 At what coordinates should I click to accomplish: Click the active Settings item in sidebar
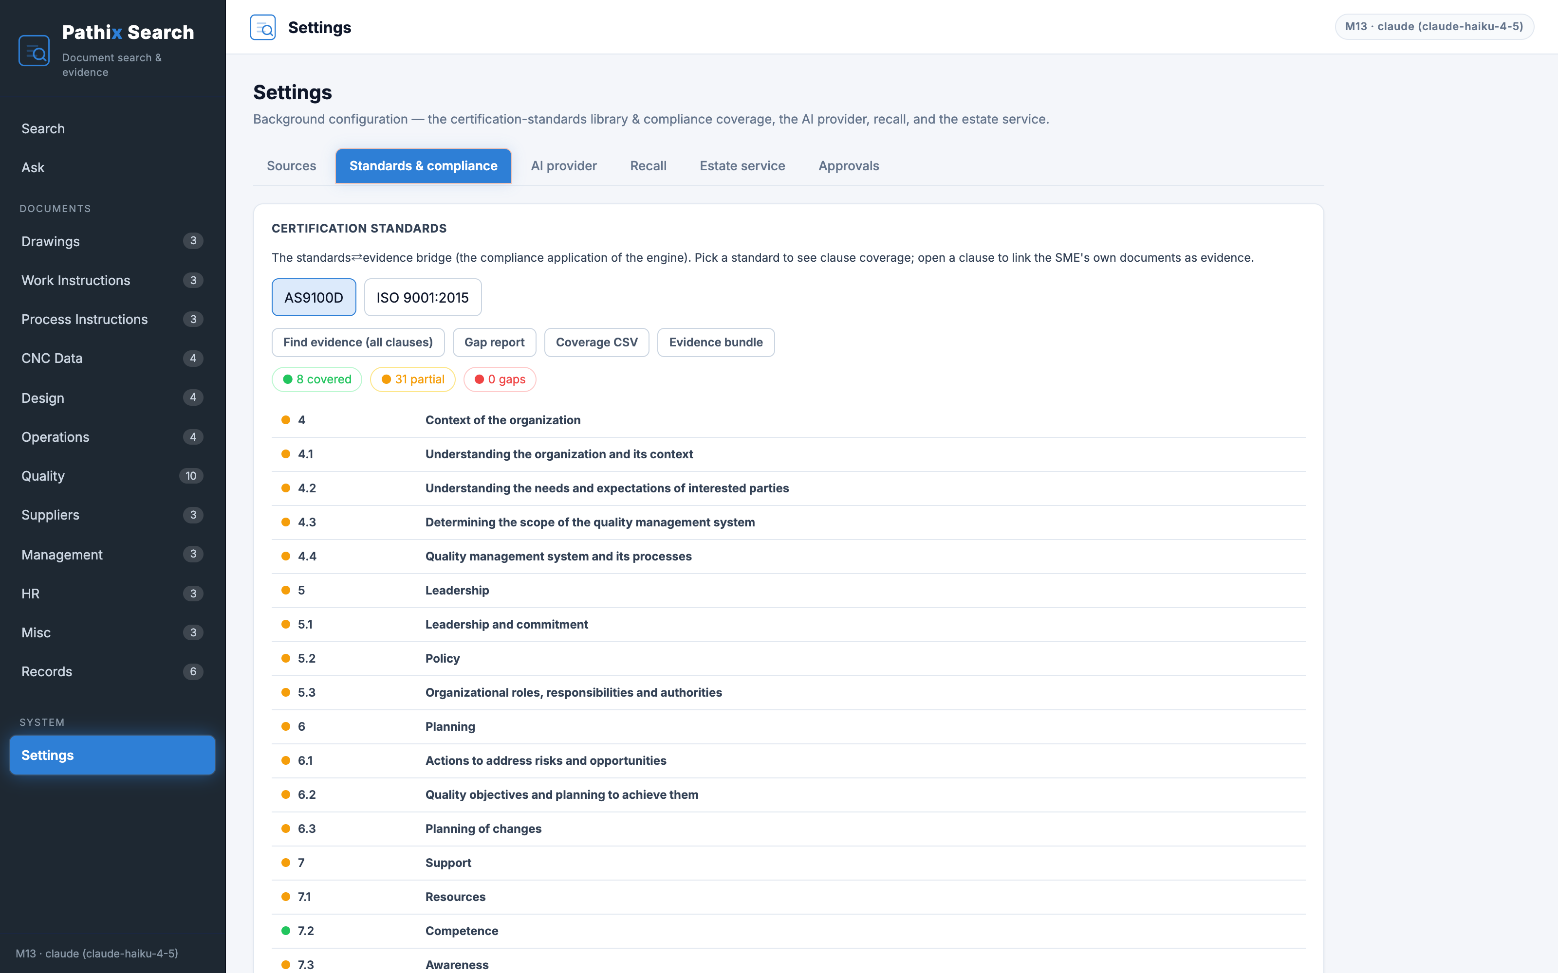[112, 755]
